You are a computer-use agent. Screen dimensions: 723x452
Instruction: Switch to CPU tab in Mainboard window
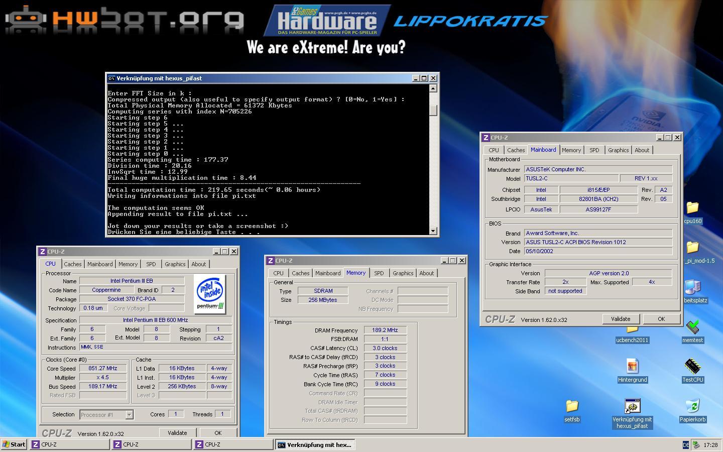pos(494,150)
